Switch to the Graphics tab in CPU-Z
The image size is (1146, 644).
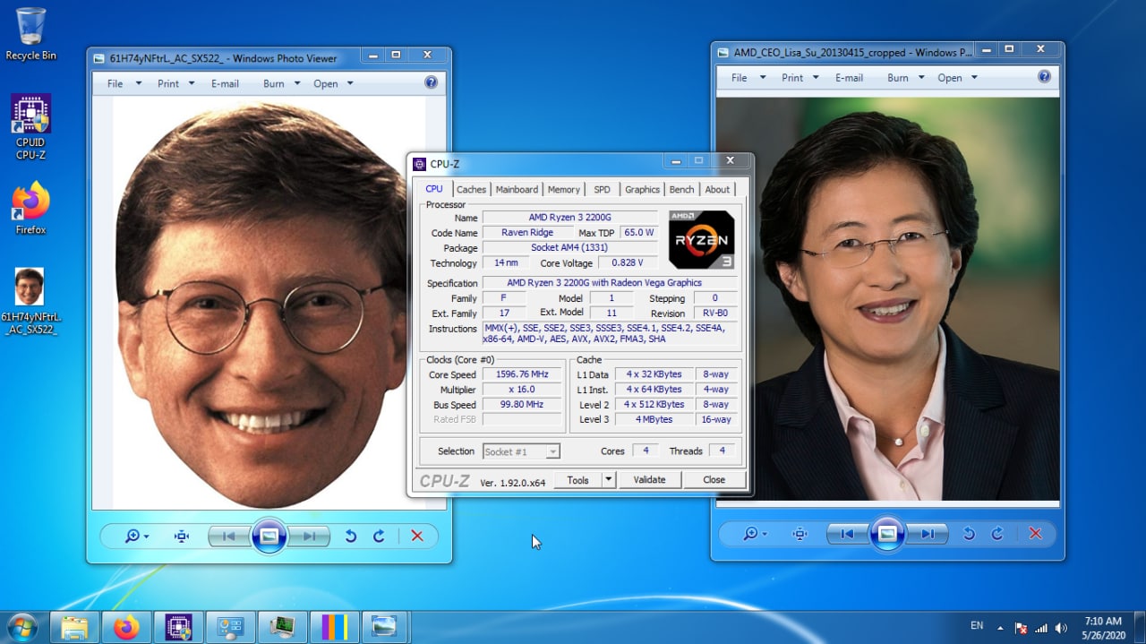[642, 189]
